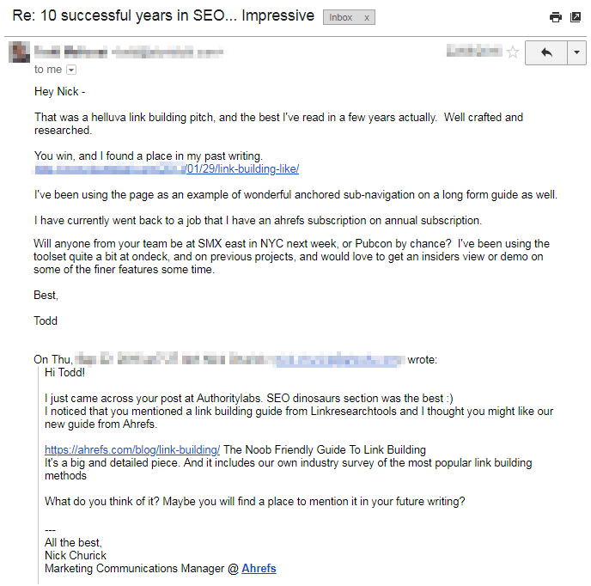Image resolution: width=591 pixels, height=586 pixels.
Task: Click the Inbox label tag
Action: click(x=341, y=17)
